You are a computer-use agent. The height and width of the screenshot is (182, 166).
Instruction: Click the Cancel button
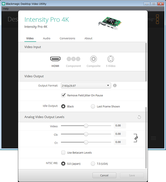[x=104, y=175]
